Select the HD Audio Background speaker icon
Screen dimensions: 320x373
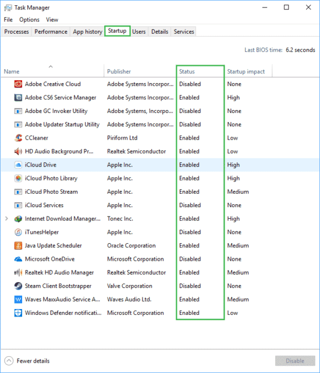point(18,151)
